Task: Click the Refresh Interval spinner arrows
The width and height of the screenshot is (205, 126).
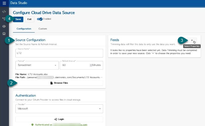Action: (91, 65)
